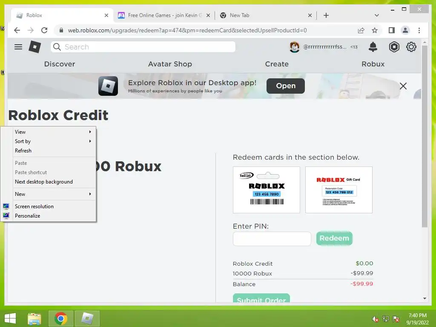Open the Roblox settings gear
This screenshot has height=327, width=436.
(x=411, y=47)
